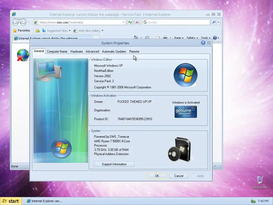
Task: Click the 'AMD Ryzen 7 5800X 8-Core' text
Action: tap(112, 141)
